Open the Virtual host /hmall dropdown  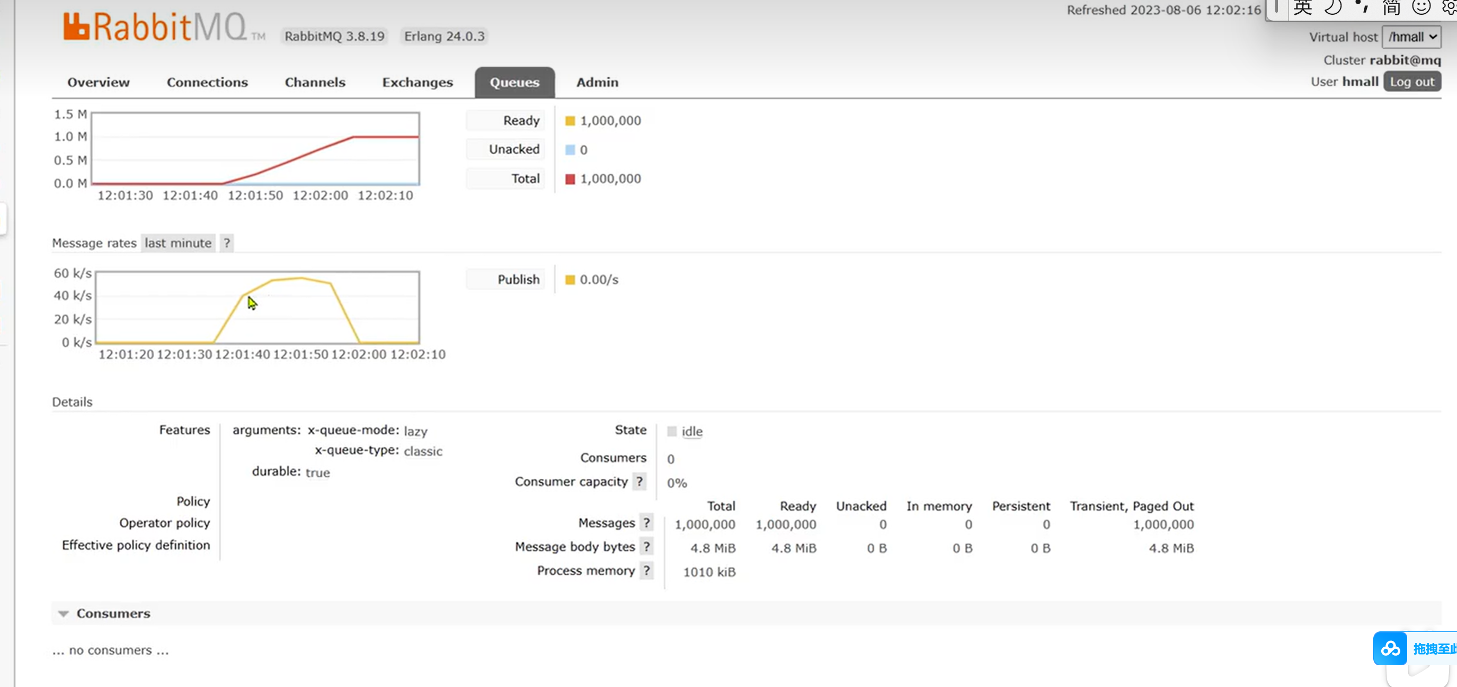1411,37
